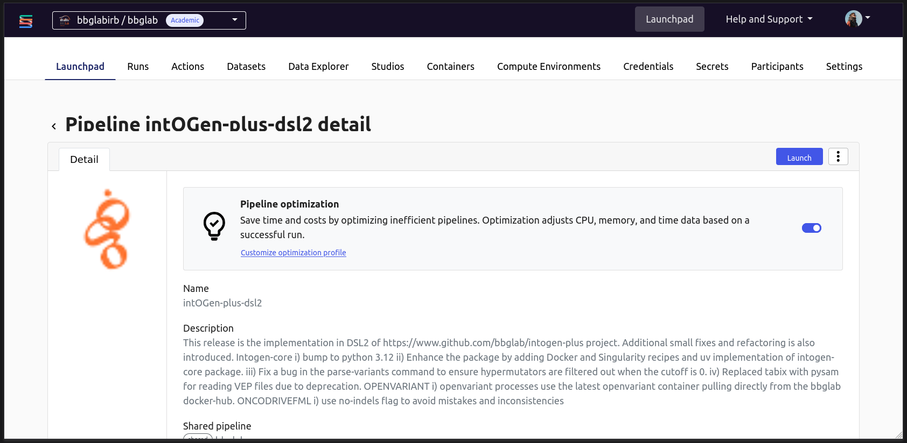The width and height of the screenshot is (907, 443).
Task: Open the bbglabirb / bbglab workspace selector
Action: (x=149, y=20)
